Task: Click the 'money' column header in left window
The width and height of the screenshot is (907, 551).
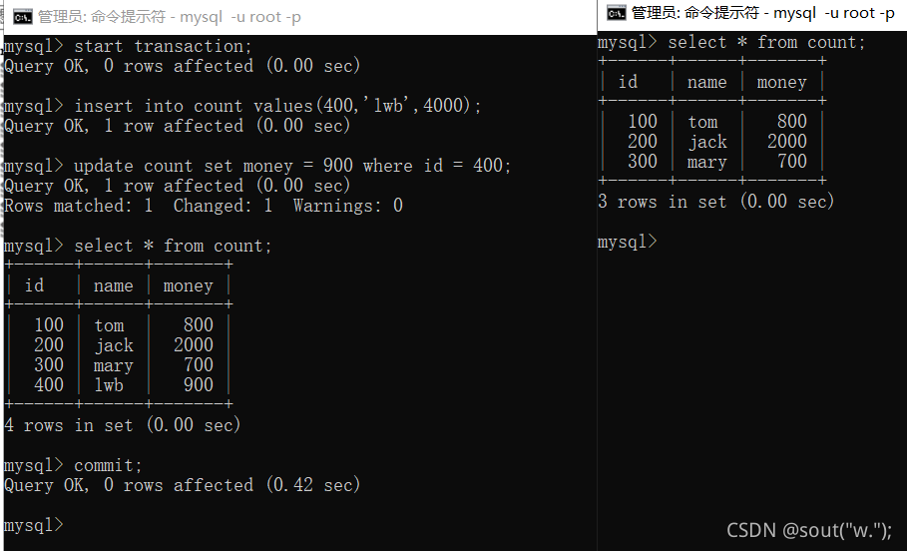Action: click(x=188, y=285)
